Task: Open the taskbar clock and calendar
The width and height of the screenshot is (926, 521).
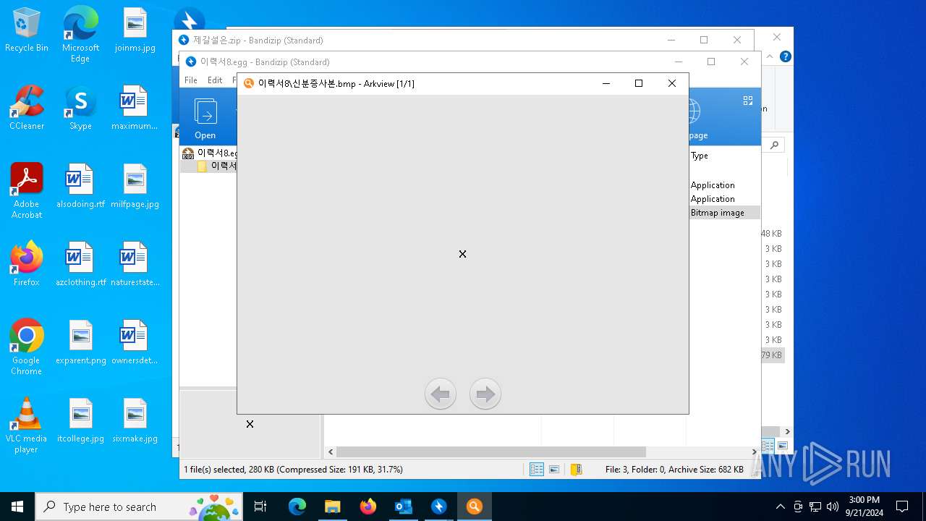Action: [865, 507]
